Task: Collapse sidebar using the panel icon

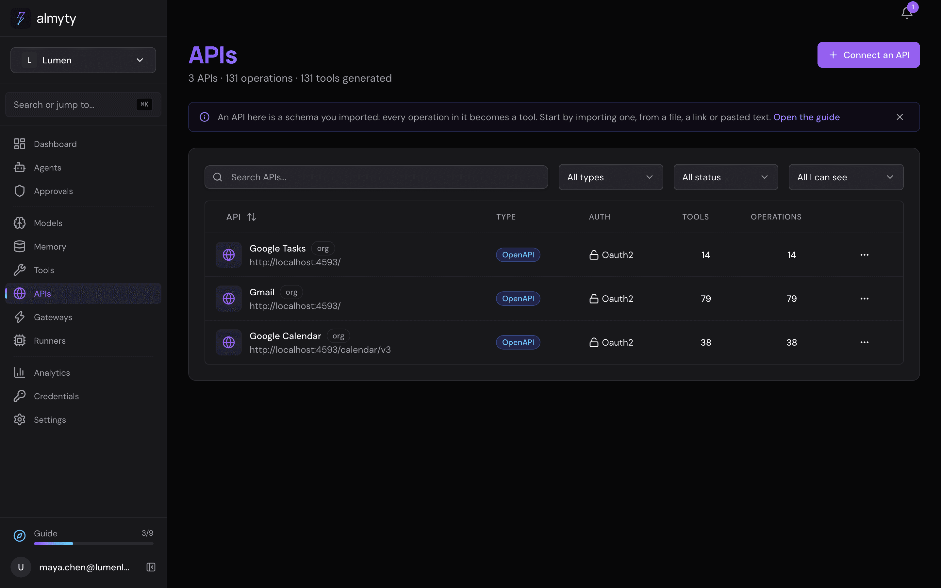Action: click(x=151, y=567)
